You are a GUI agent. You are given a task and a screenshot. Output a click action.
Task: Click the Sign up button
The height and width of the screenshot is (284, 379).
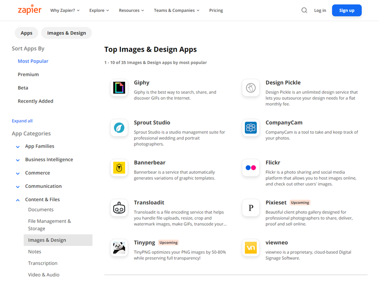(x=347, y=10)
